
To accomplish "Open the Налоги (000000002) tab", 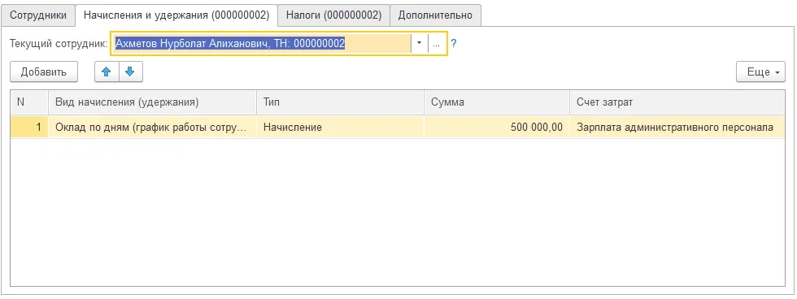I will tap(333, 15).
